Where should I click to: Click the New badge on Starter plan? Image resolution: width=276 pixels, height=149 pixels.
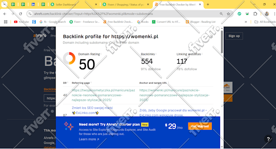coord(145,125)
